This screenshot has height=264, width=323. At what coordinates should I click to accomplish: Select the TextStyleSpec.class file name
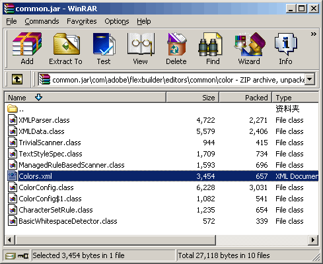coord(50,154)
